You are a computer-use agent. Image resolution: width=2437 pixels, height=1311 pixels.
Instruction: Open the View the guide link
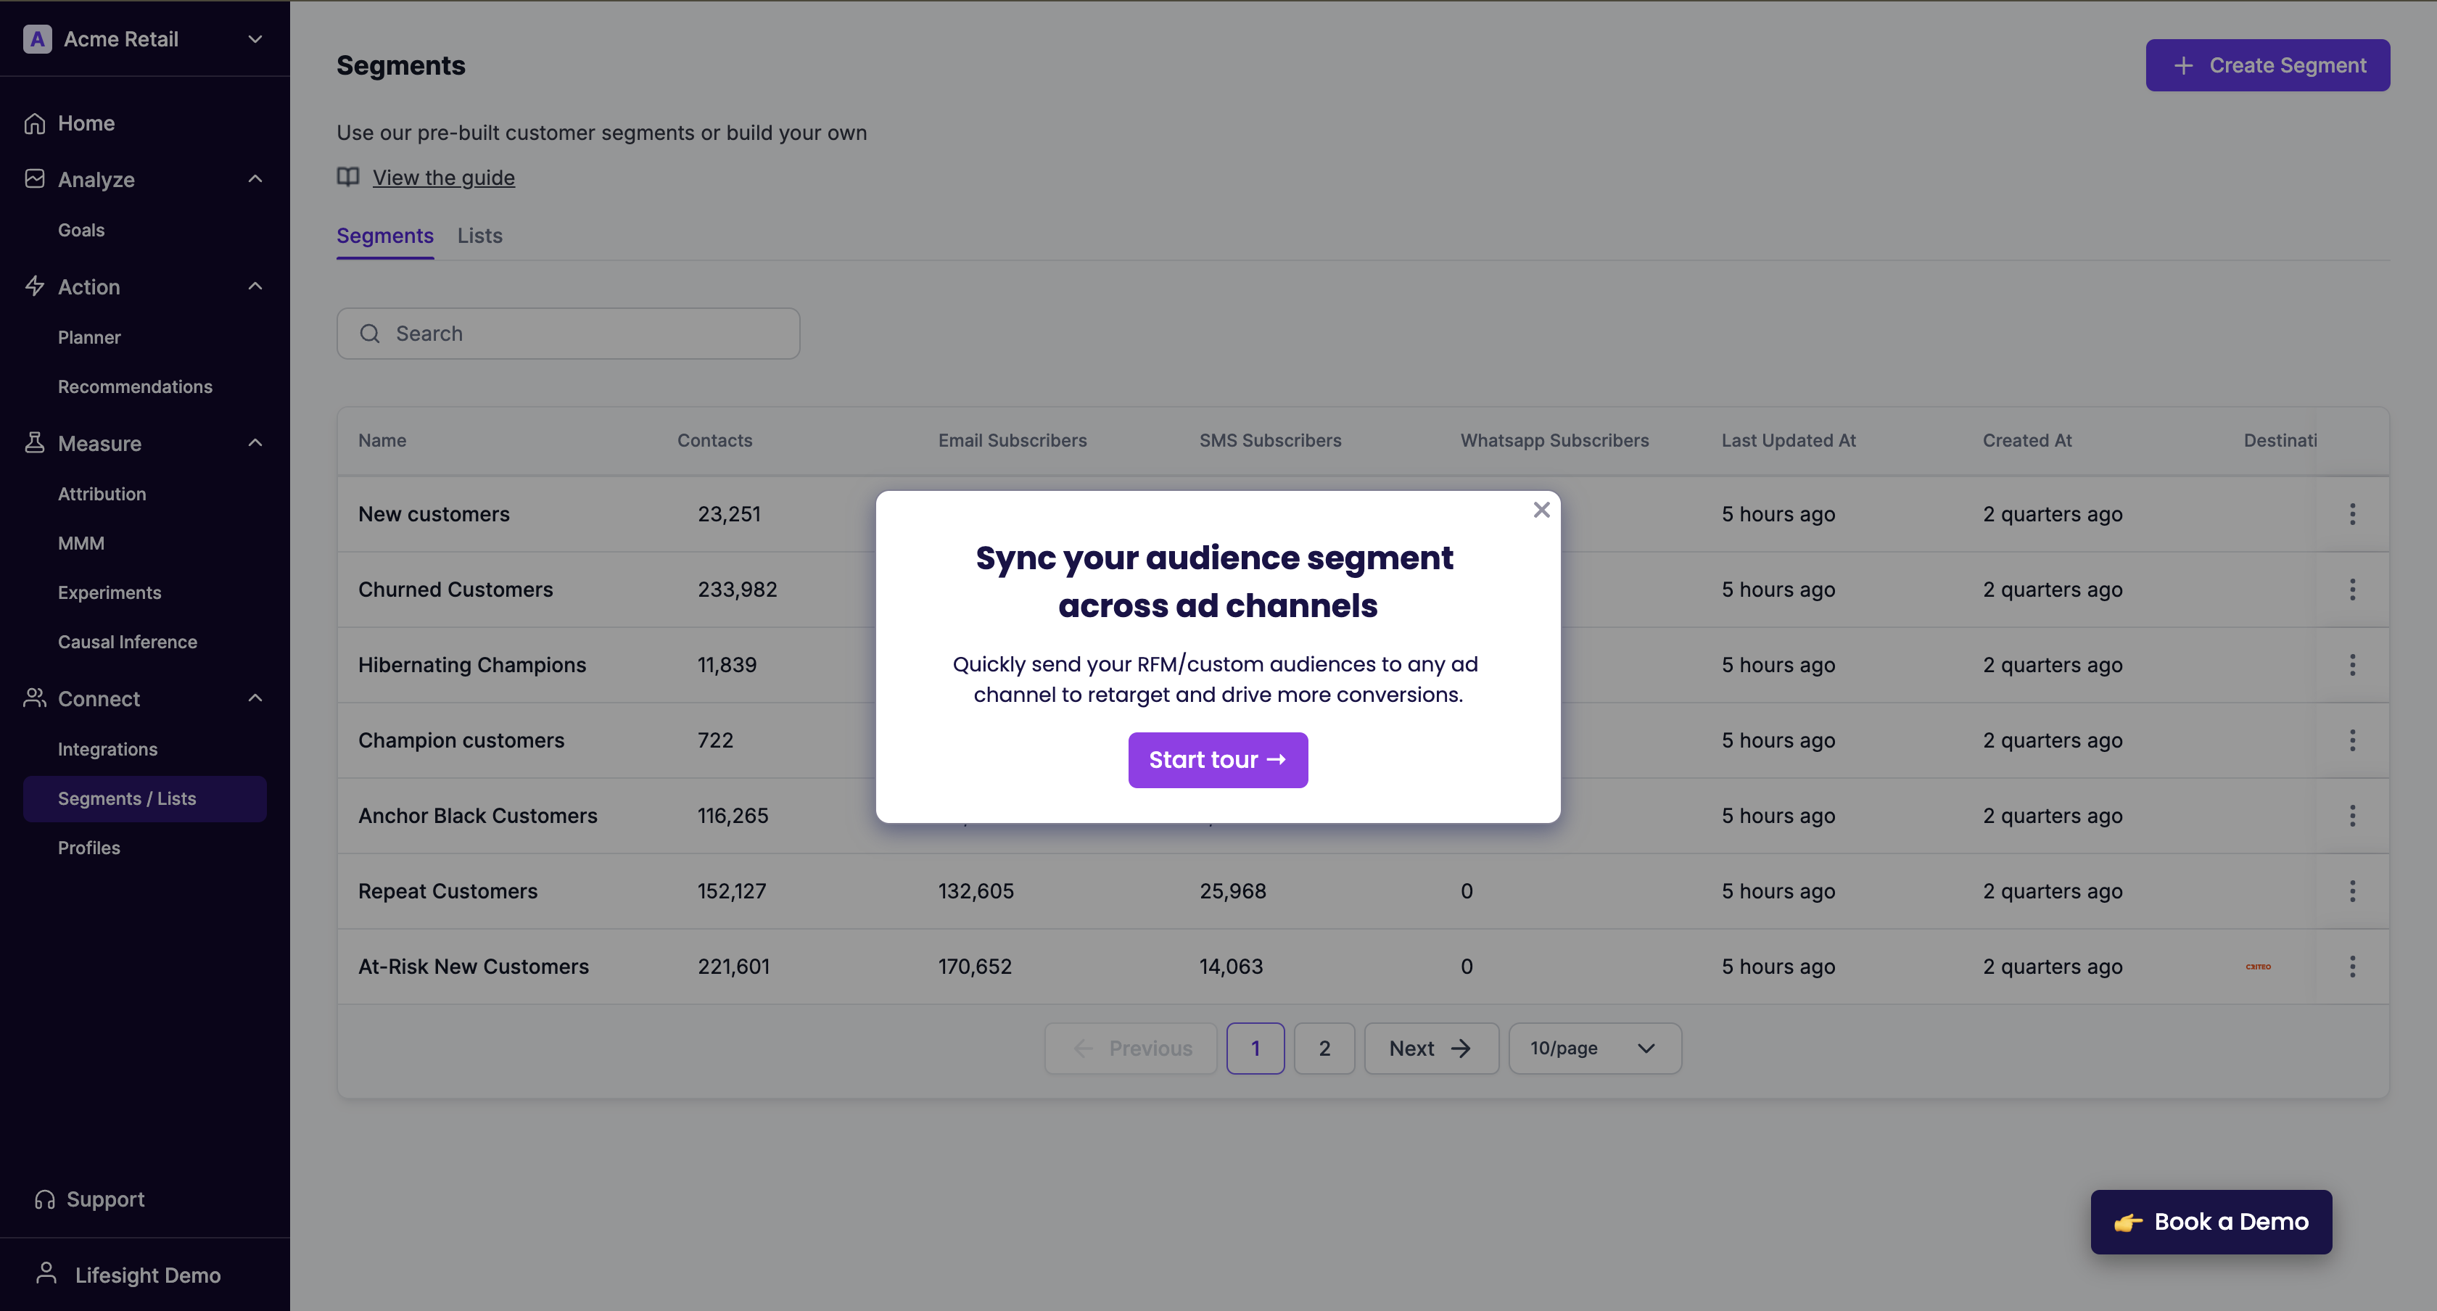pyautogui.click(x=442, y=177)
